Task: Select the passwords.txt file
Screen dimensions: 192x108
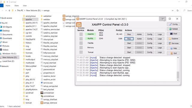Action: point(48,69)
